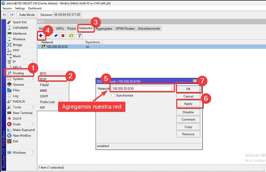Apply the BGP network changes
Viewport: 266px width, 172px height.
click(188, 103)
